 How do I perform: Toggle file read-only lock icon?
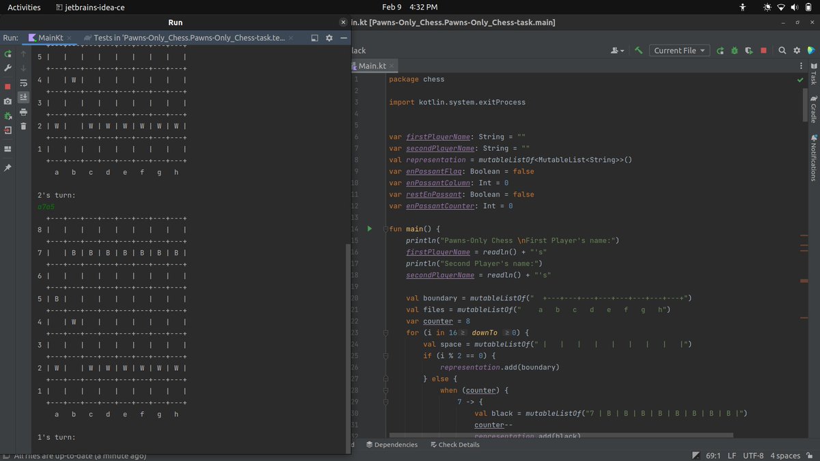click(810, 456)
